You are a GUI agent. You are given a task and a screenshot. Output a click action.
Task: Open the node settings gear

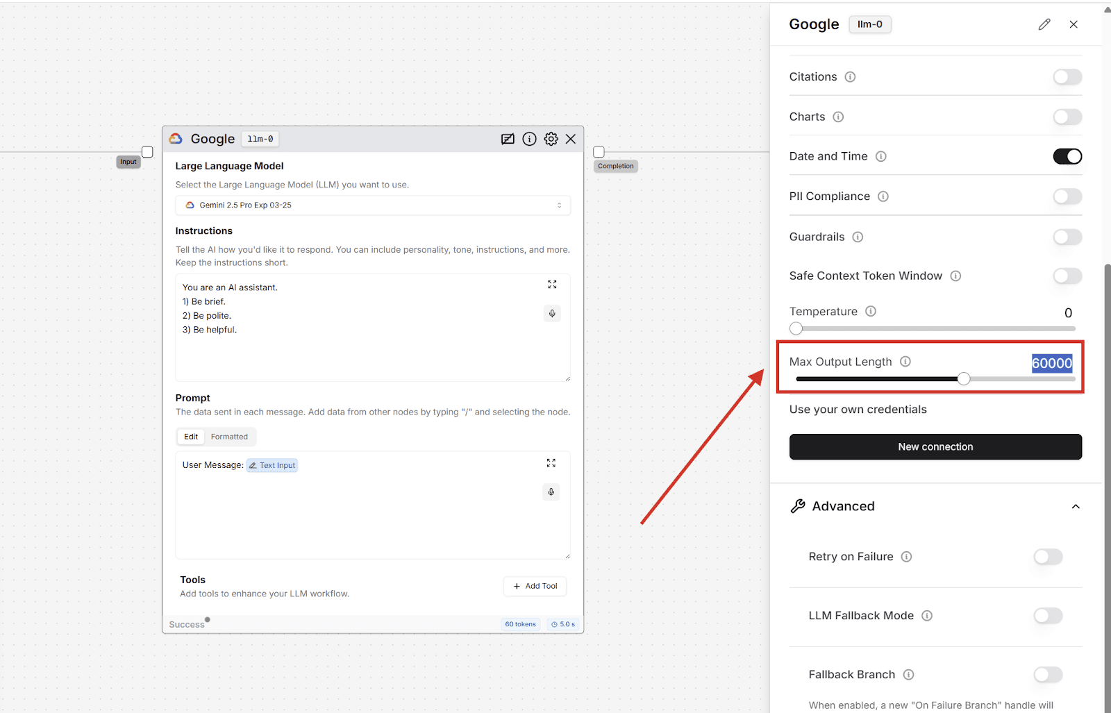coord(551,139)
